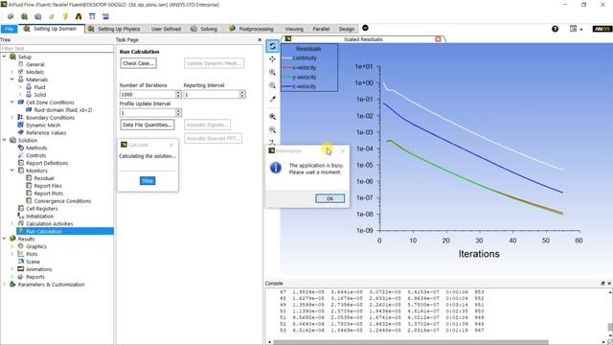Viewport: 613px width, 345px height.
Task: Select General in the Setup tree
Action: [x=35, y=64]
